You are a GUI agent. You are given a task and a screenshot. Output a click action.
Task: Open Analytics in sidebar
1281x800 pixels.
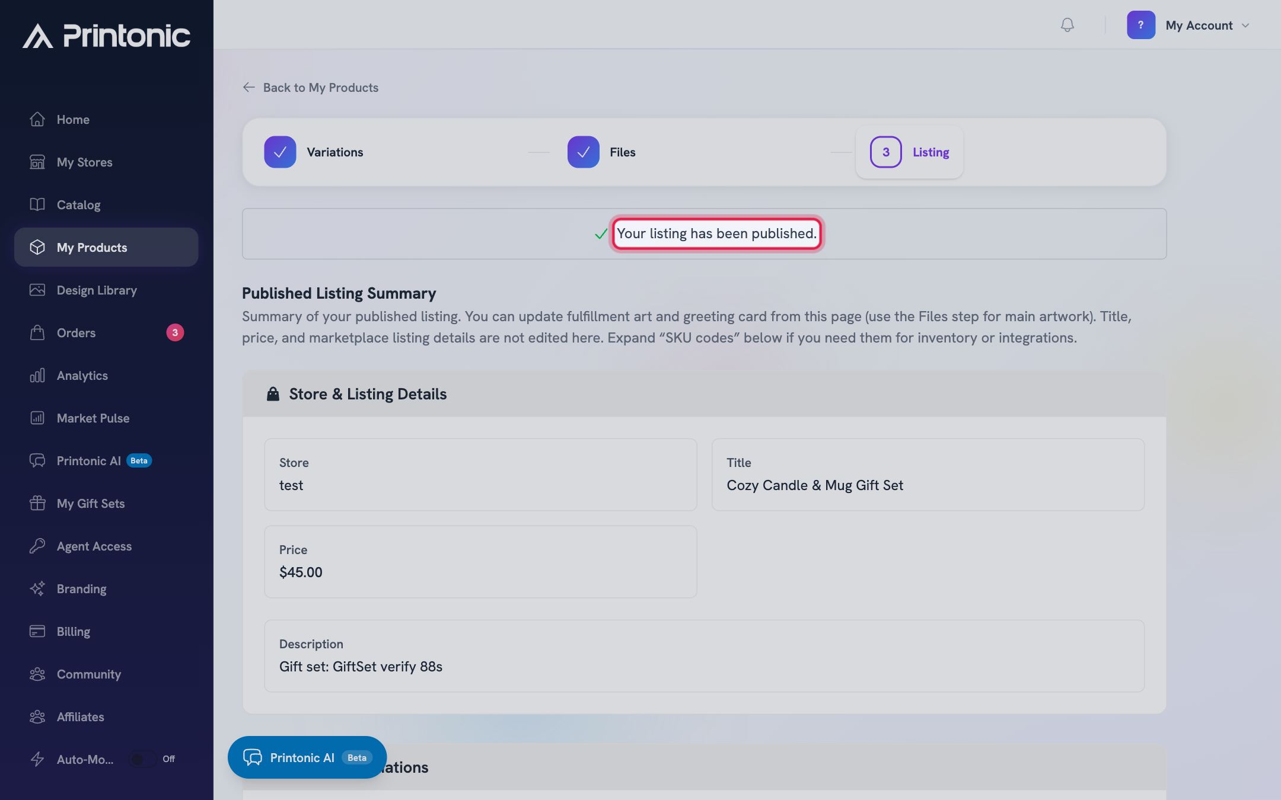coord(106,375)
